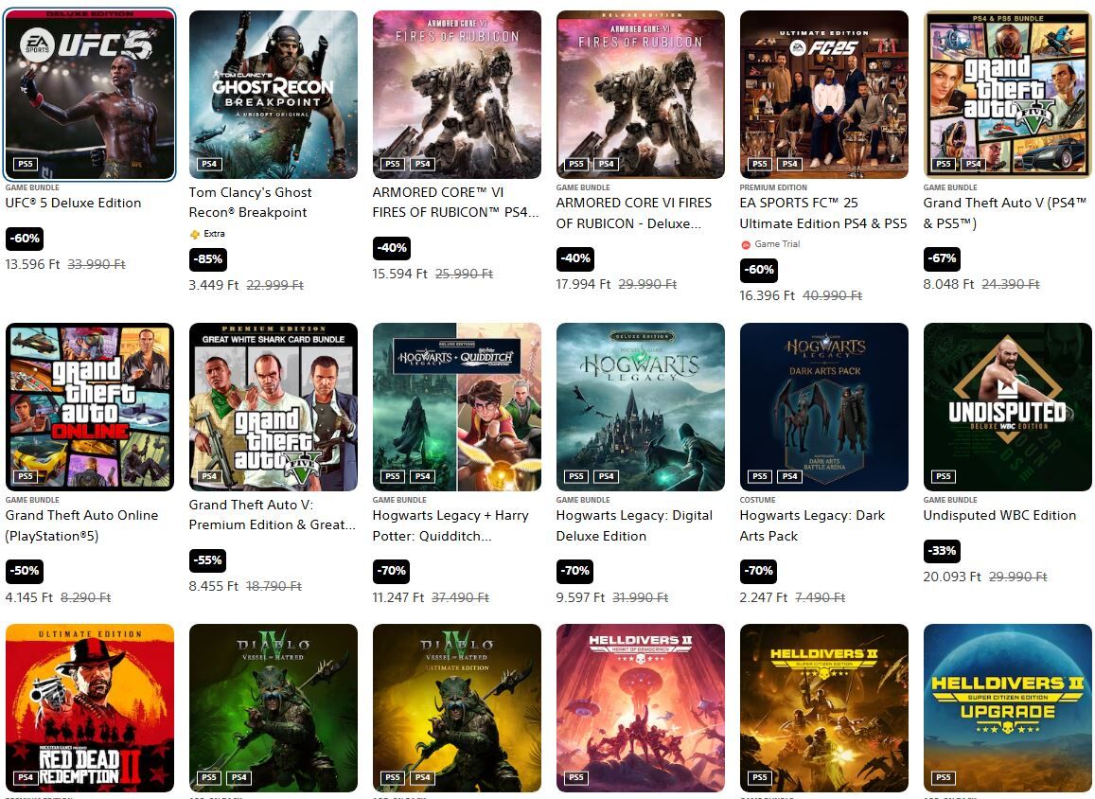Open EA SPORTS FC 25 Ultimate Edition title
Viewport: 1095px width, 799px height.
[x=823, y=213]
